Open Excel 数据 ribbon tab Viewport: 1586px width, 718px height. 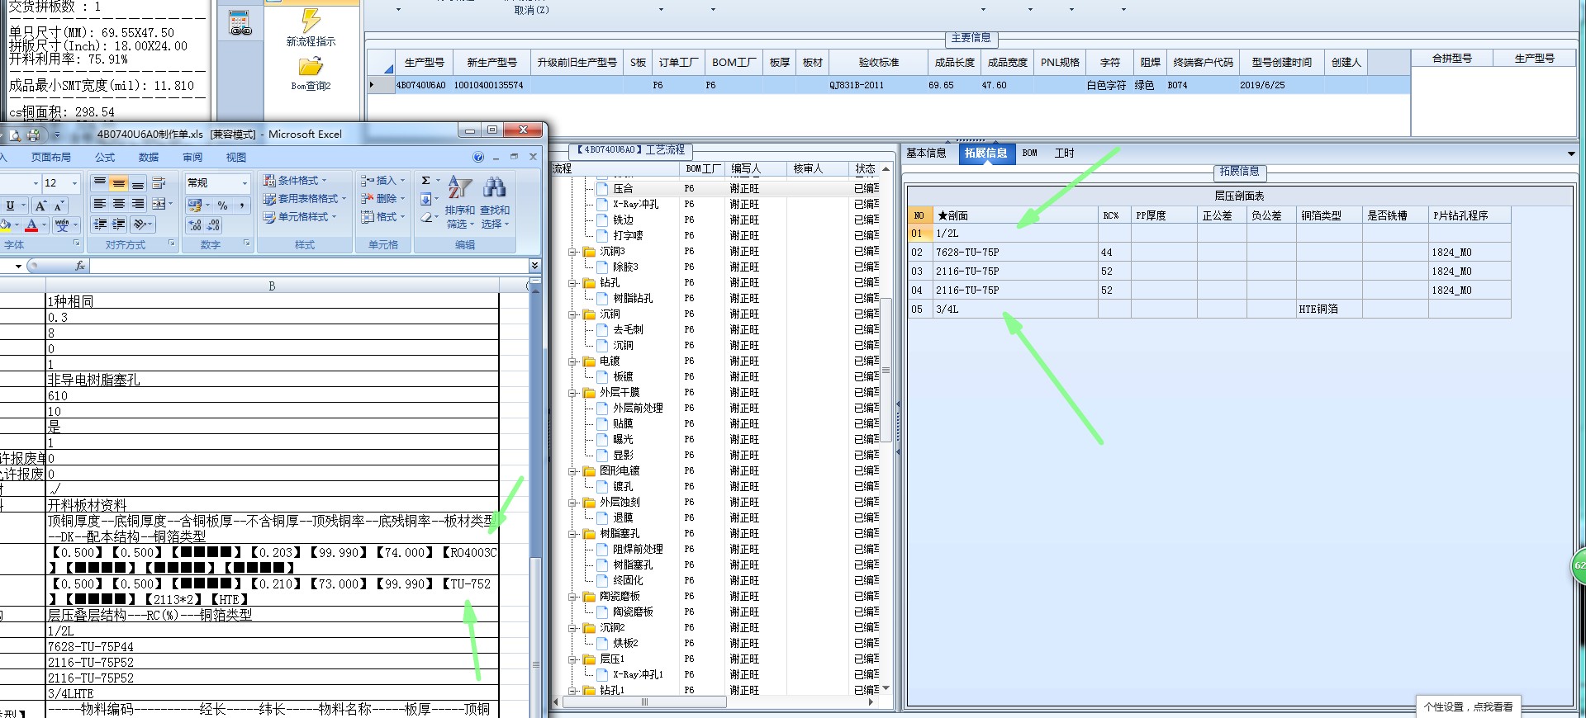[x=149, y=157]
